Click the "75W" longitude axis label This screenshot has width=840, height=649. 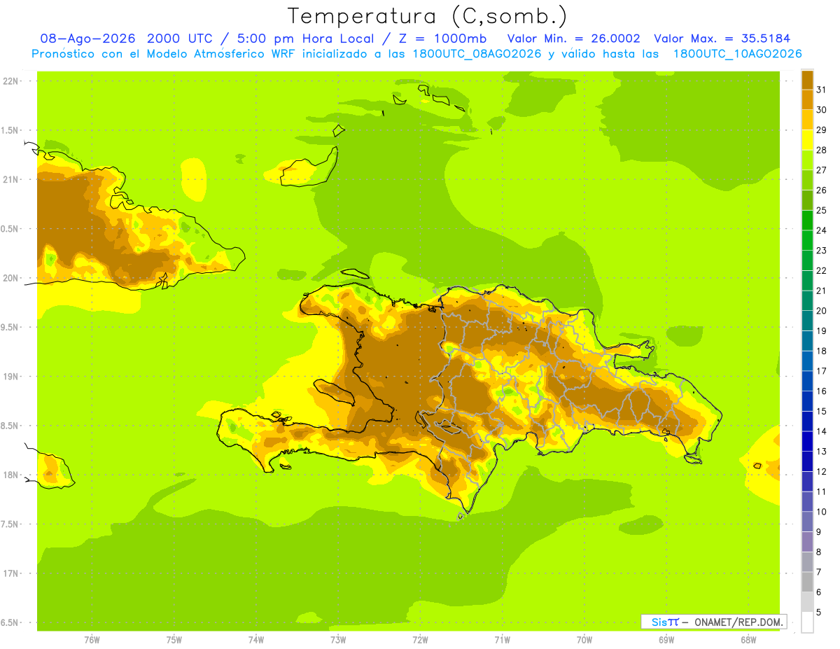click(174, 640)
